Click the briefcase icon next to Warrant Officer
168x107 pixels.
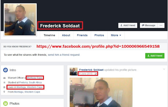pyautogui.click(x=4, y=78)
